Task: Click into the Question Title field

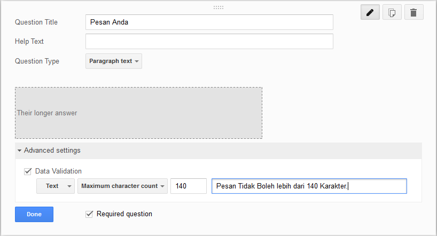Action: pos(209,22)
